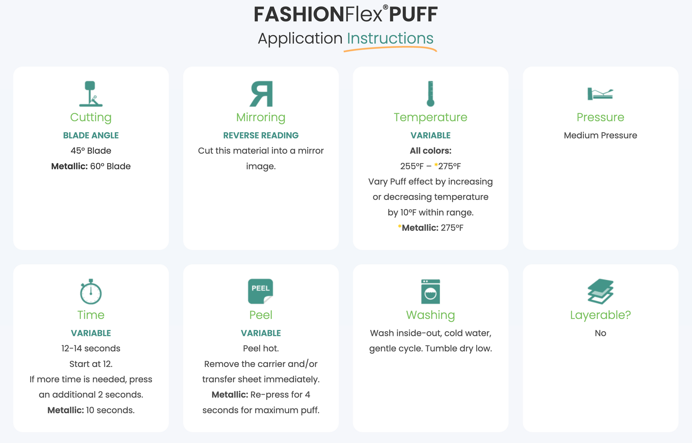Click the FASHIONFlex PUFF title
This screenshot has height=443, width=692.
tap(346, 15)
